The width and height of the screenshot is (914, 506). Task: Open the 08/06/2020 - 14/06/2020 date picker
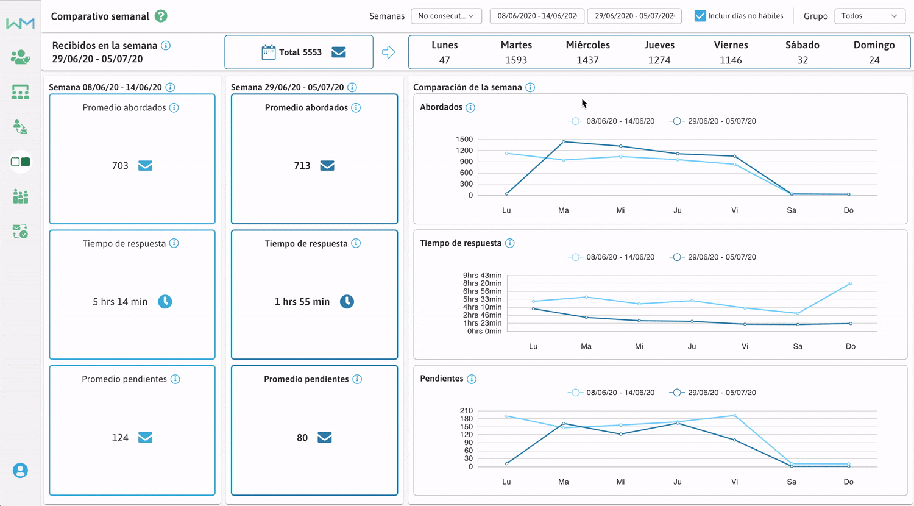click(537, 16)
